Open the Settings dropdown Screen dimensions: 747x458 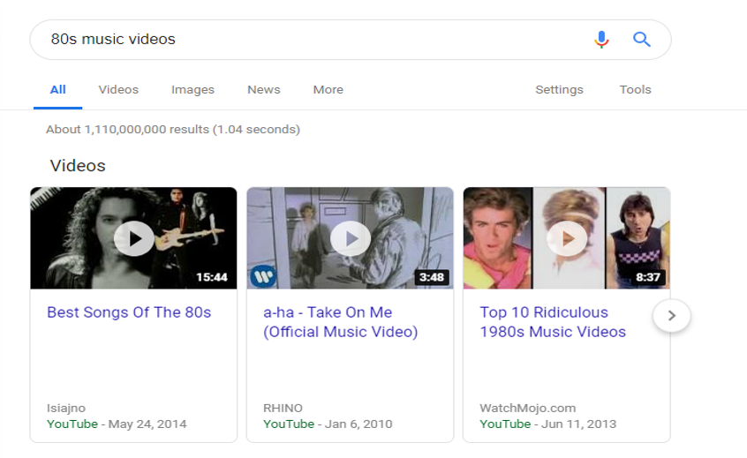pos(559,90)
